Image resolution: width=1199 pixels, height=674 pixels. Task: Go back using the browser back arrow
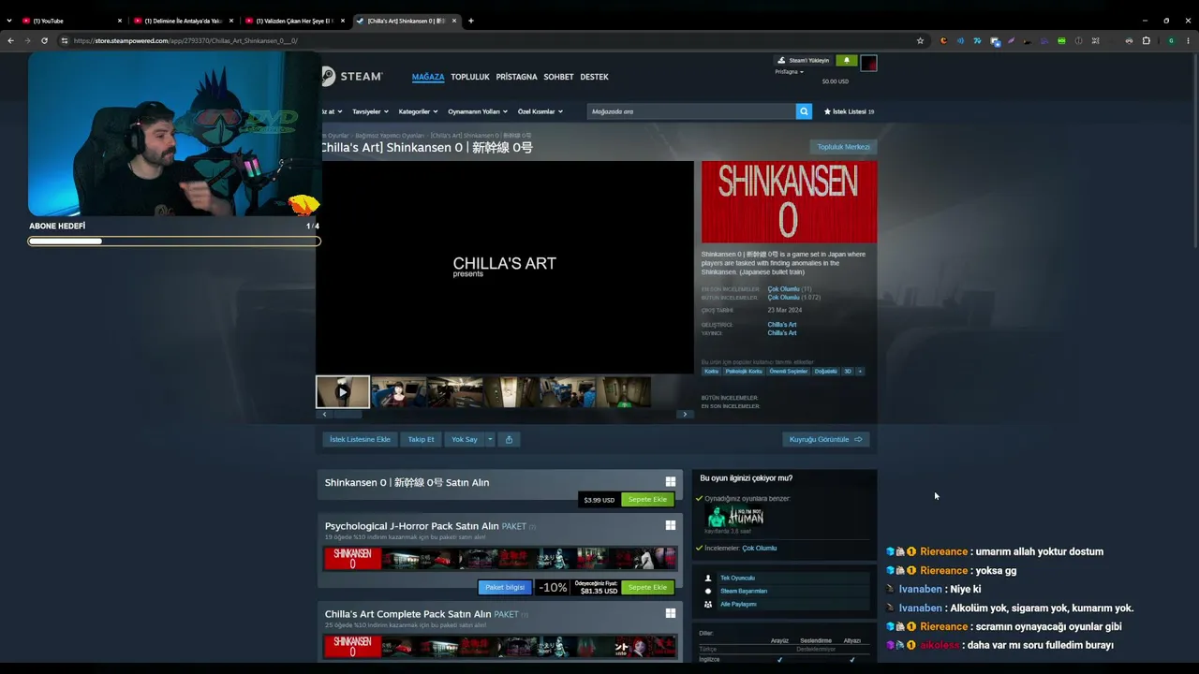coord(10,40)
